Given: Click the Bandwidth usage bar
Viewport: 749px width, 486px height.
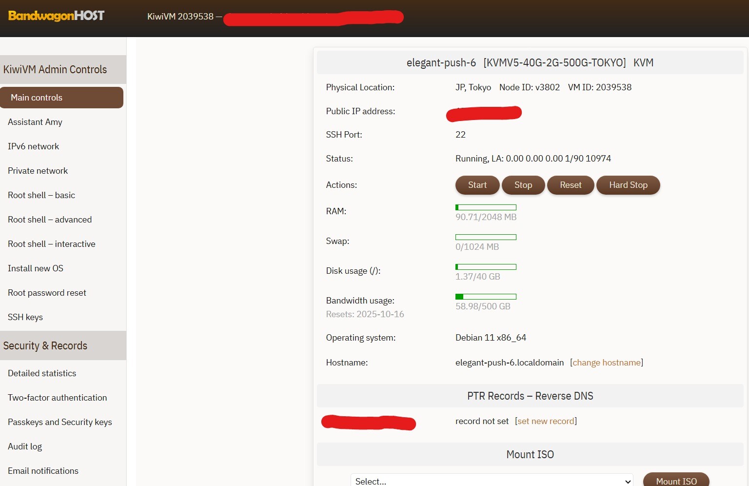Looking at the screenshot, I should click(486, 297).
